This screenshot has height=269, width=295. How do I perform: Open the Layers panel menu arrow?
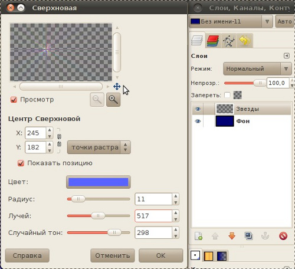tap(287, 56)
